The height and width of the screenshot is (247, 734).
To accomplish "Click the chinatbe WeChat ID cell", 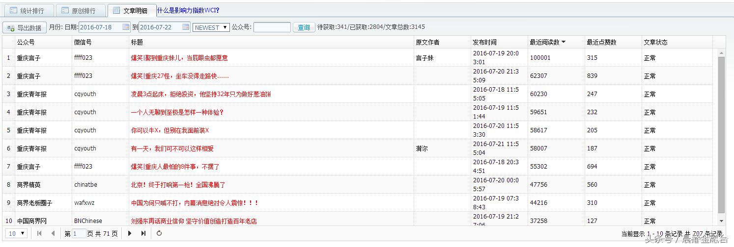I will coord(100,185).
